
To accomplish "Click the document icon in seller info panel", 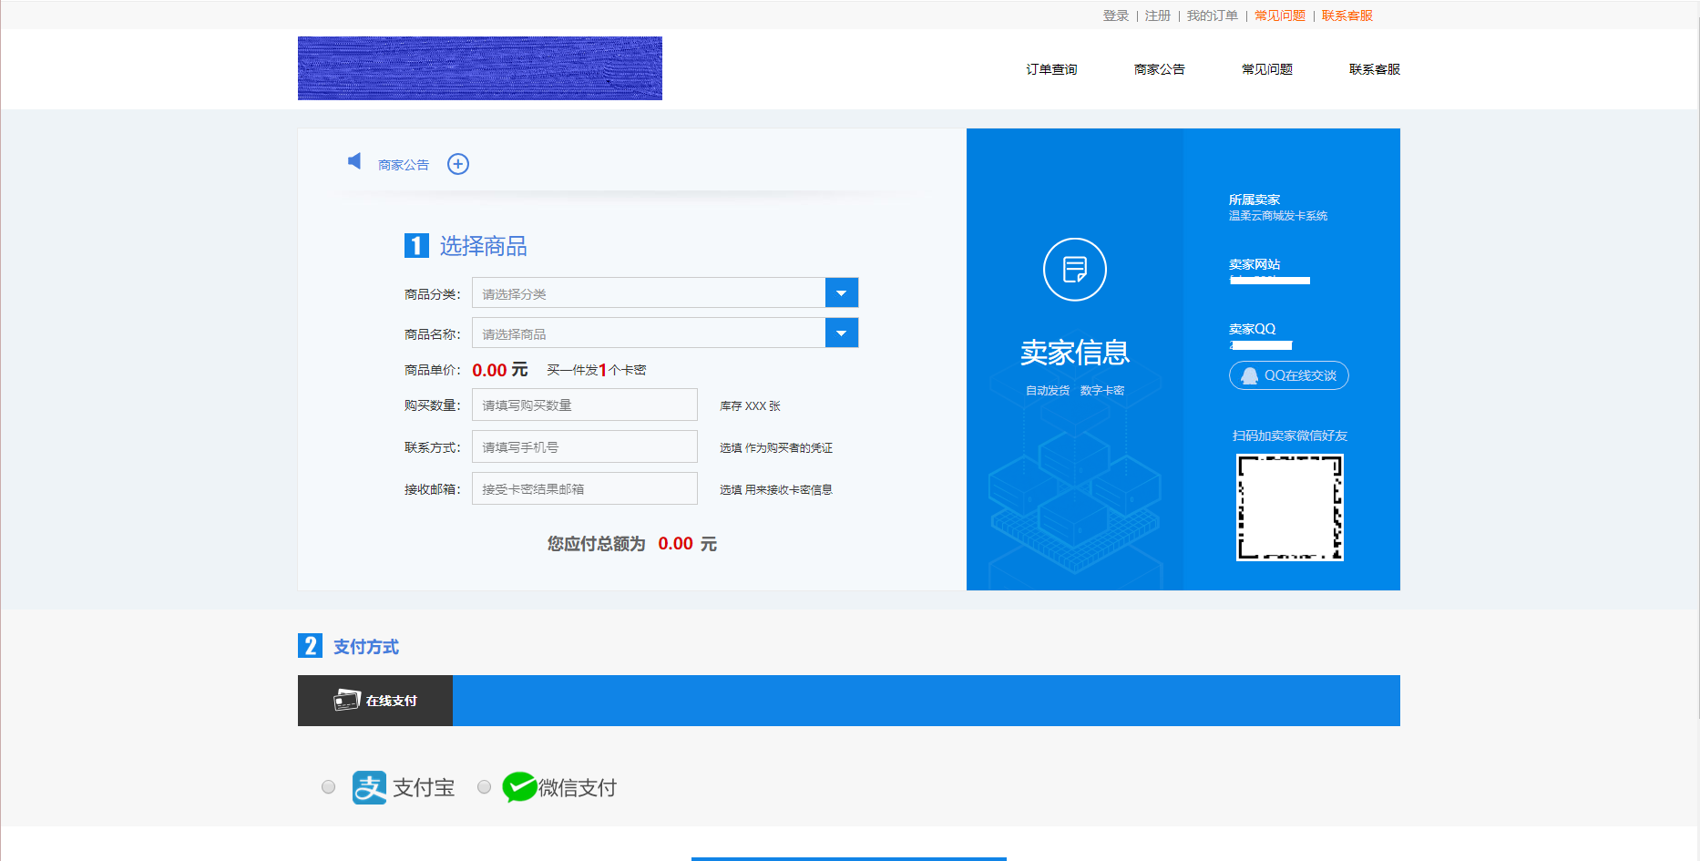I will point(1074,270).
